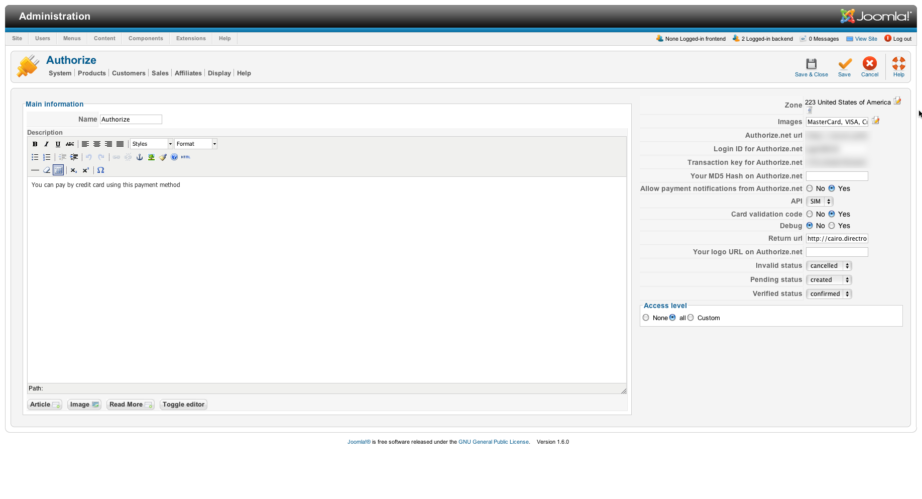
Task: Apply strikethrough formatting
Action: coord(70,144)
